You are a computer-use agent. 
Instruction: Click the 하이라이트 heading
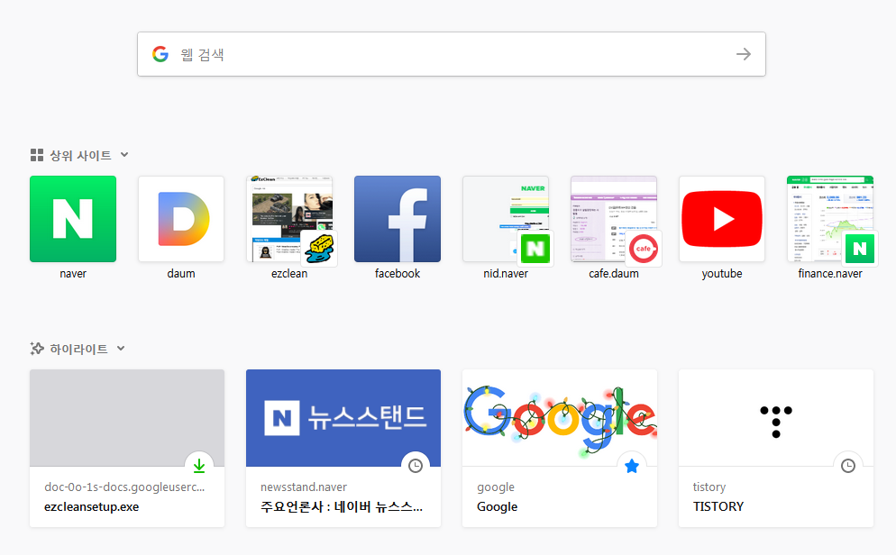coord(78,349)
